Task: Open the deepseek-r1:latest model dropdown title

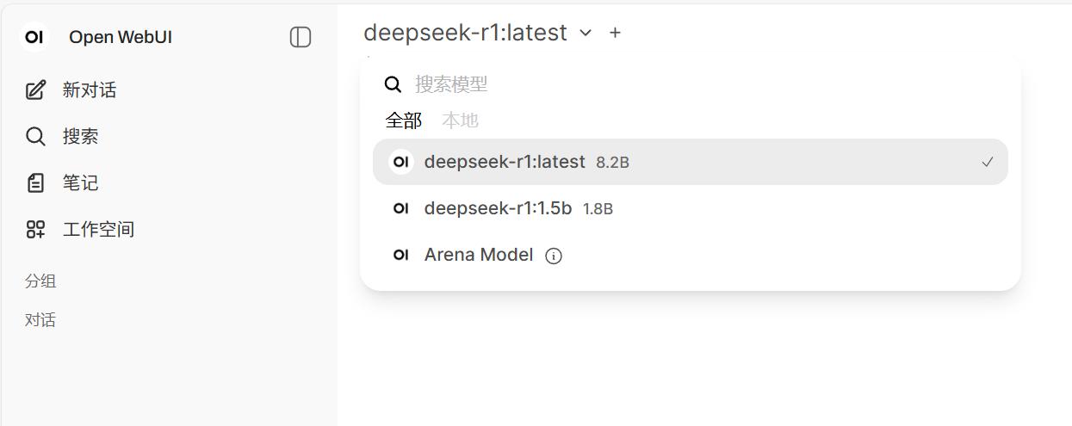Action: point(465,33)
